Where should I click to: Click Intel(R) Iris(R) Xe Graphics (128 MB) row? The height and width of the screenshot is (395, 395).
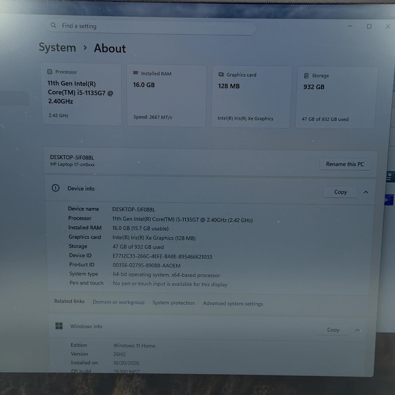(x=154, y=238)
